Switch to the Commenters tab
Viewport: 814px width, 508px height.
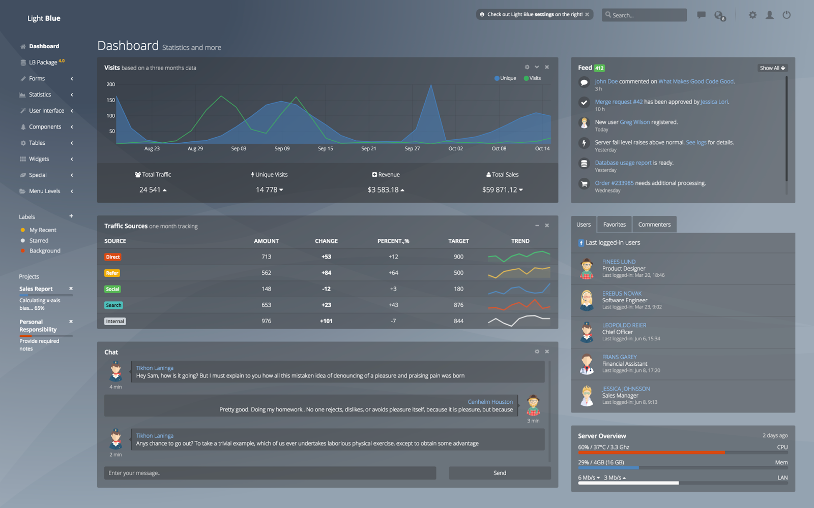(654, 224)
